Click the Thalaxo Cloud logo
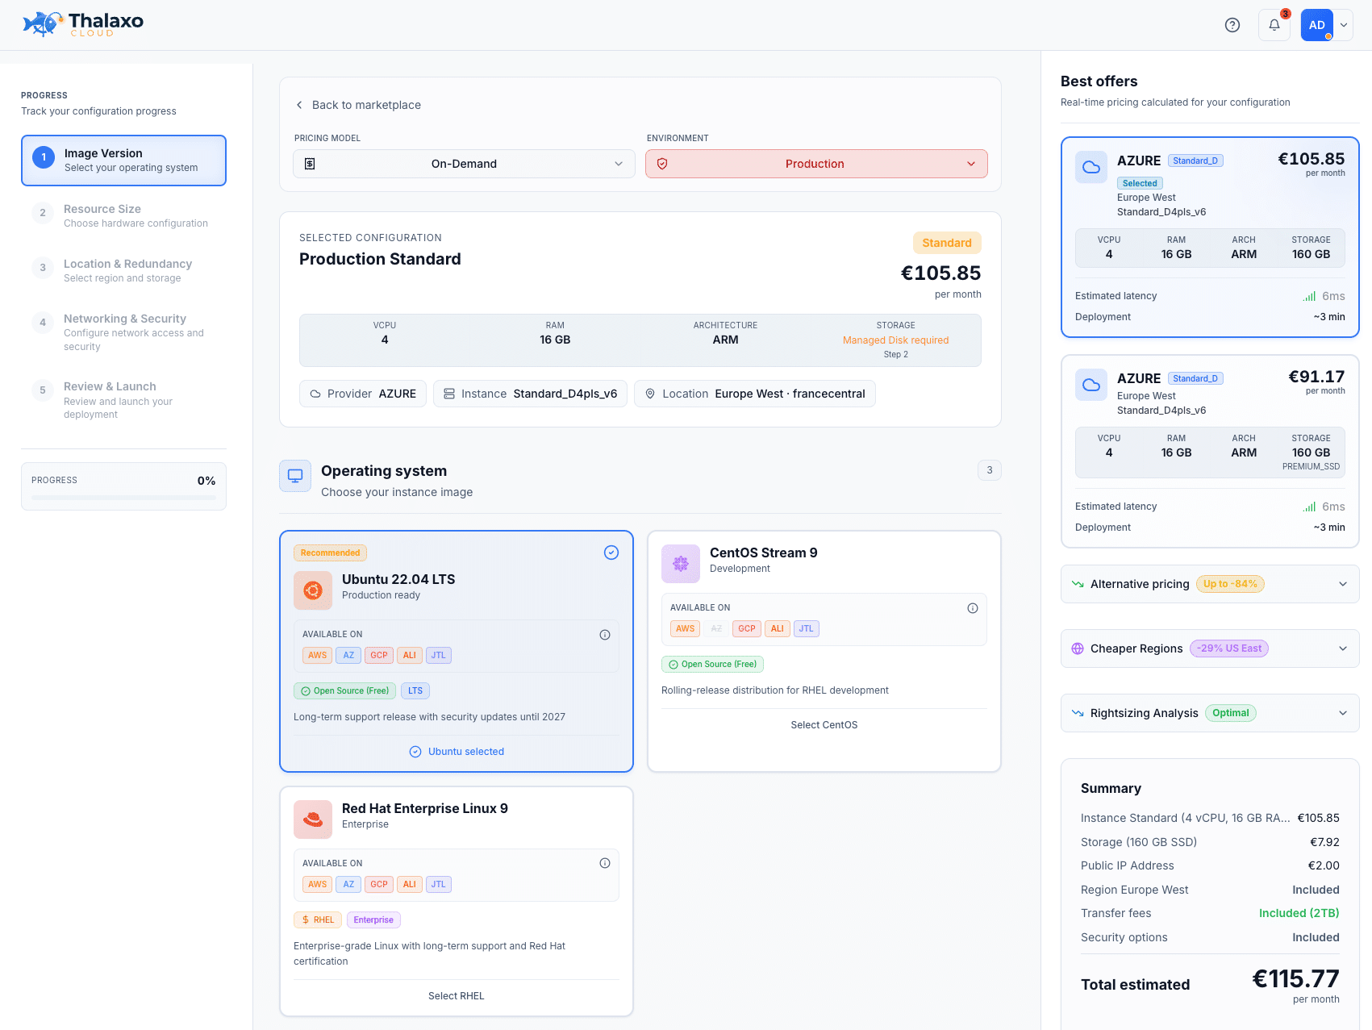Image resolution: width=1372 pixels, height=1030 pixels. pos(83,24)
